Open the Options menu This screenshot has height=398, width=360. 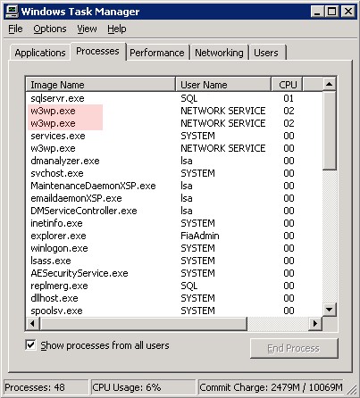[x=50, y=29]
